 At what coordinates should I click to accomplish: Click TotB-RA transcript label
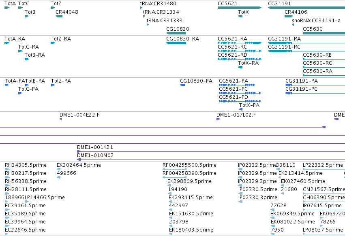(35, 55)
